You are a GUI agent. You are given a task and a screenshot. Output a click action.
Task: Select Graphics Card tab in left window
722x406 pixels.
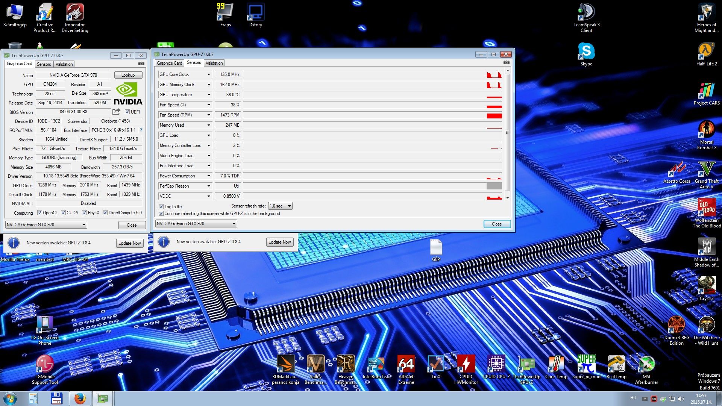(20, 64)
